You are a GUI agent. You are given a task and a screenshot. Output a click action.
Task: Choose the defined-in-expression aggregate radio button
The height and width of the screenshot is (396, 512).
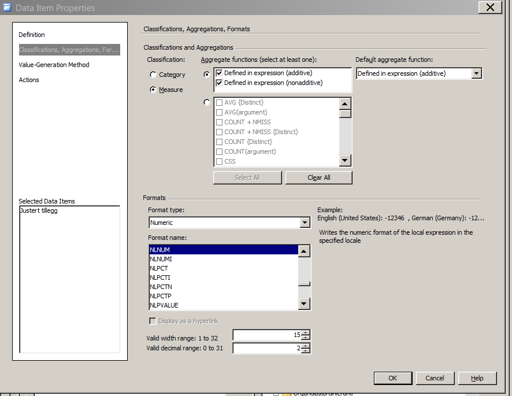click(206, 75)
